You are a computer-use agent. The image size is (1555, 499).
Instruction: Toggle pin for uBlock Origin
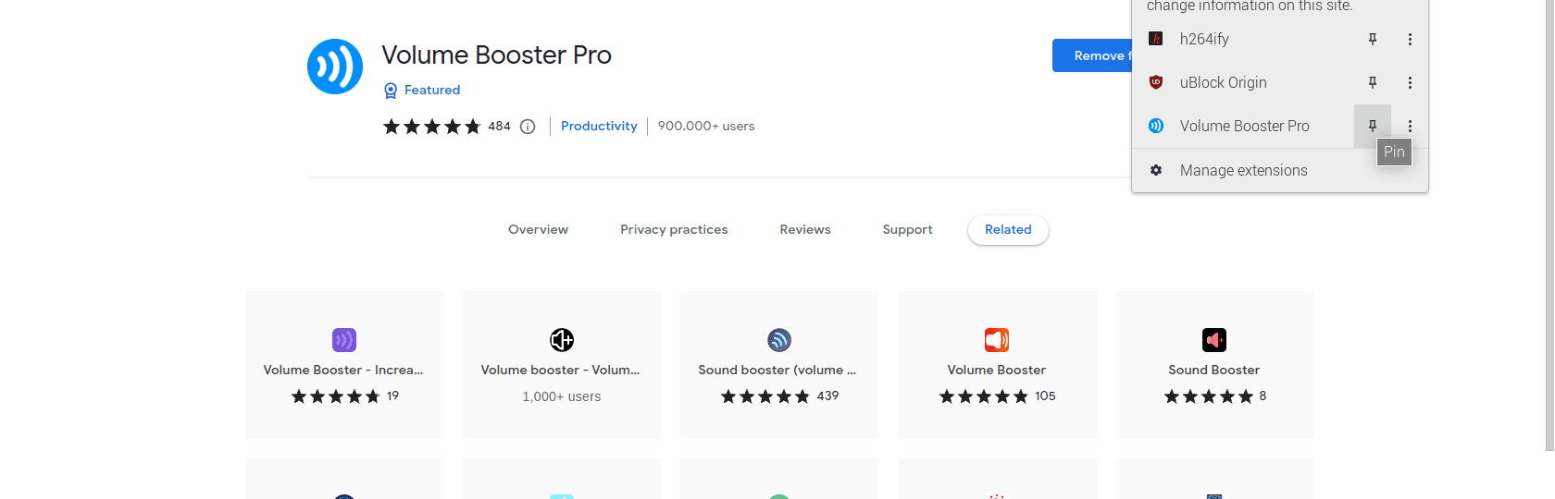(x=1373, y=82)
